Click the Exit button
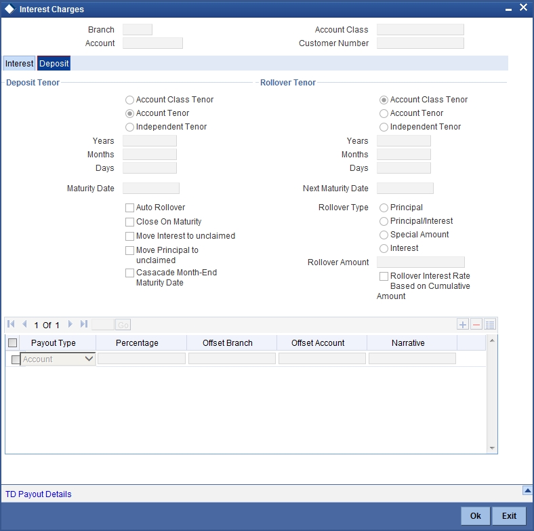The width and height of the screenshot is (534, 531). tap(509, 516)
